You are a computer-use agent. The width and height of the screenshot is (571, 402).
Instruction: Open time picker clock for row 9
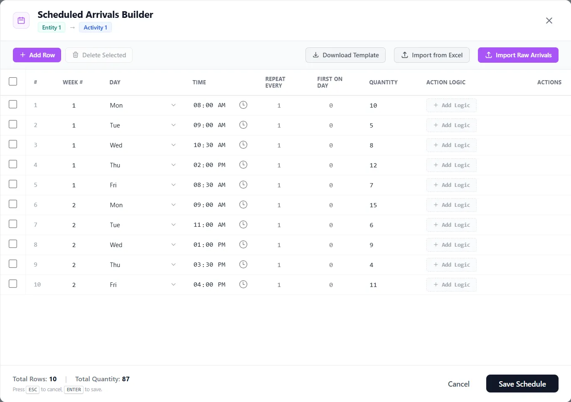pos(244,265)
